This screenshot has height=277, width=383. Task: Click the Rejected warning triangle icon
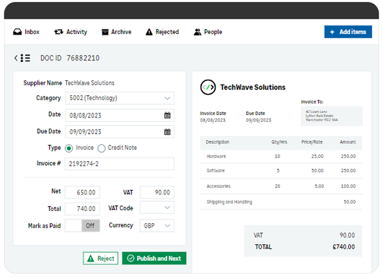click(149, 32)
